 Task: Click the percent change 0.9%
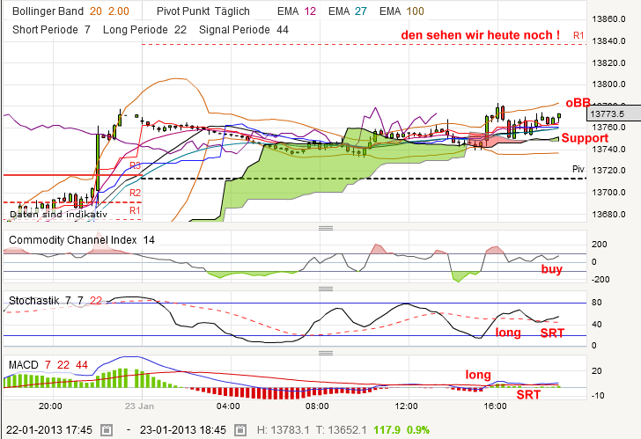coord(418,430)
